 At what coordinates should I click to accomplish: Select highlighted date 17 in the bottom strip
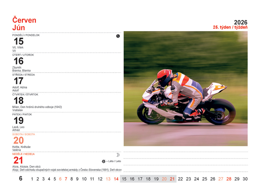tap(140, 179)
